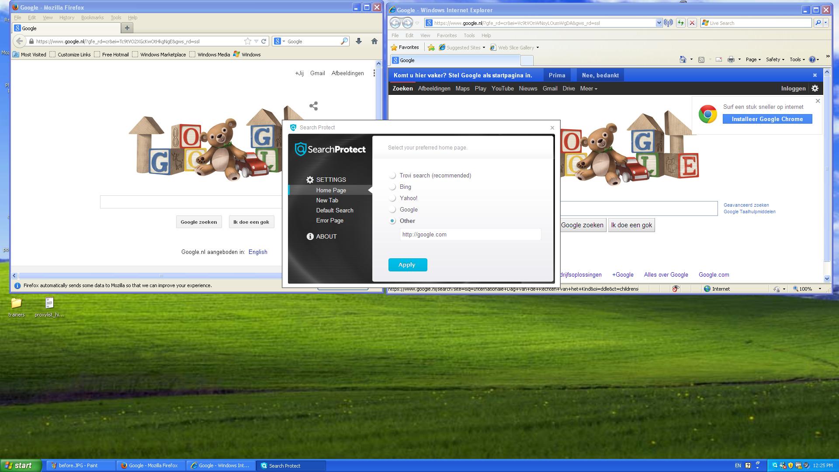Click IE vertical scrollbar down arrow
Viewport: 839px width, 472px height.
pyautogui.click(x=827, y=278)
